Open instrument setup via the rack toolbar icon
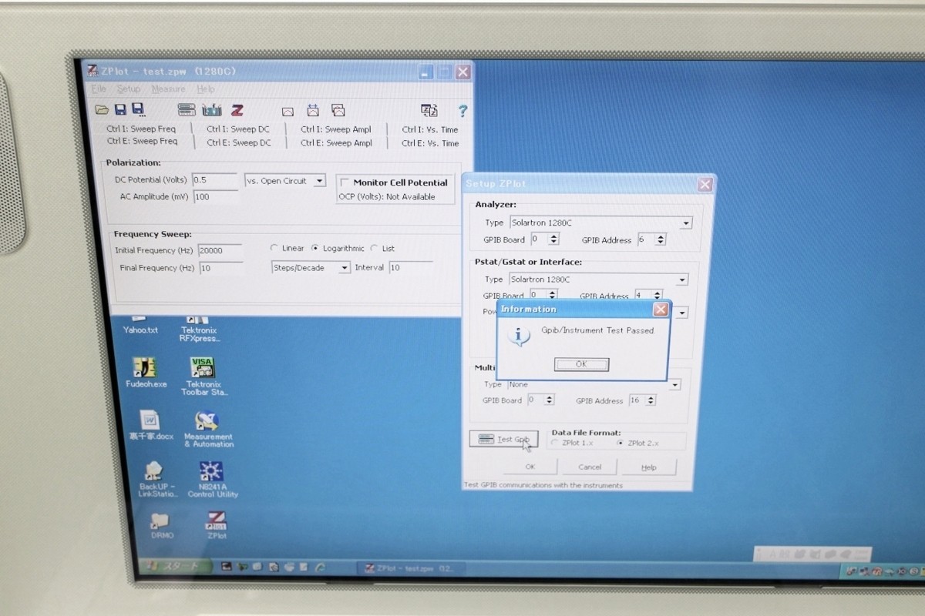The height and width of the screenshot is (616, 925). (187, 110)
